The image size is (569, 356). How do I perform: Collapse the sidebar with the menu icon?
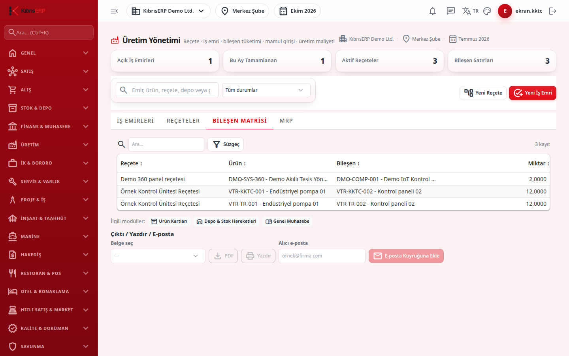114,11
